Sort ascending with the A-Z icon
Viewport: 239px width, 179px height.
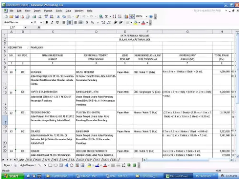pos(114,17)
